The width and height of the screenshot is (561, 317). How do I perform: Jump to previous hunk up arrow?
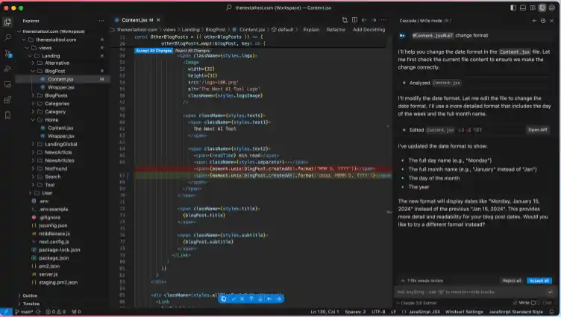[251, 299]
